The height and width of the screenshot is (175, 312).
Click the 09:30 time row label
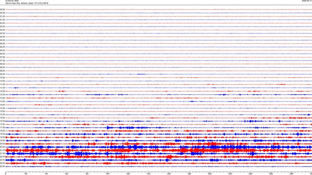(2, 74)
